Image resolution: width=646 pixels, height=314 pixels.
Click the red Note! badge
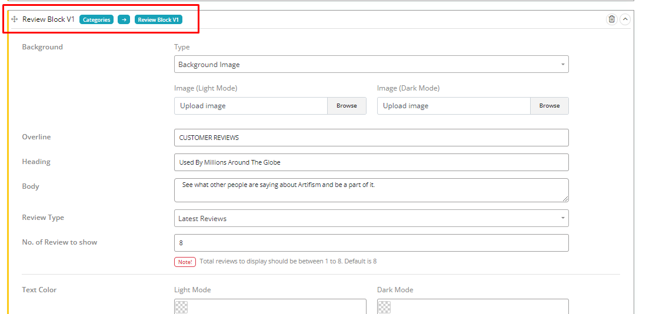185,262
